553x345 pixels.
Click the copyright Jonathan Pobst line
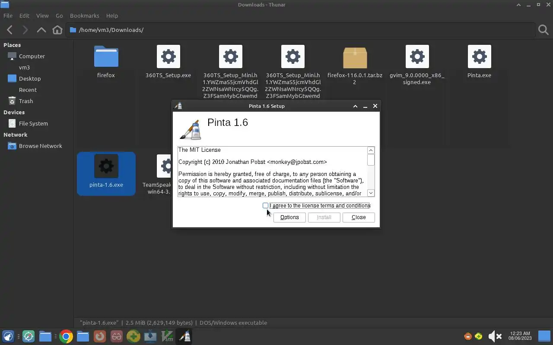coord(253,162)
